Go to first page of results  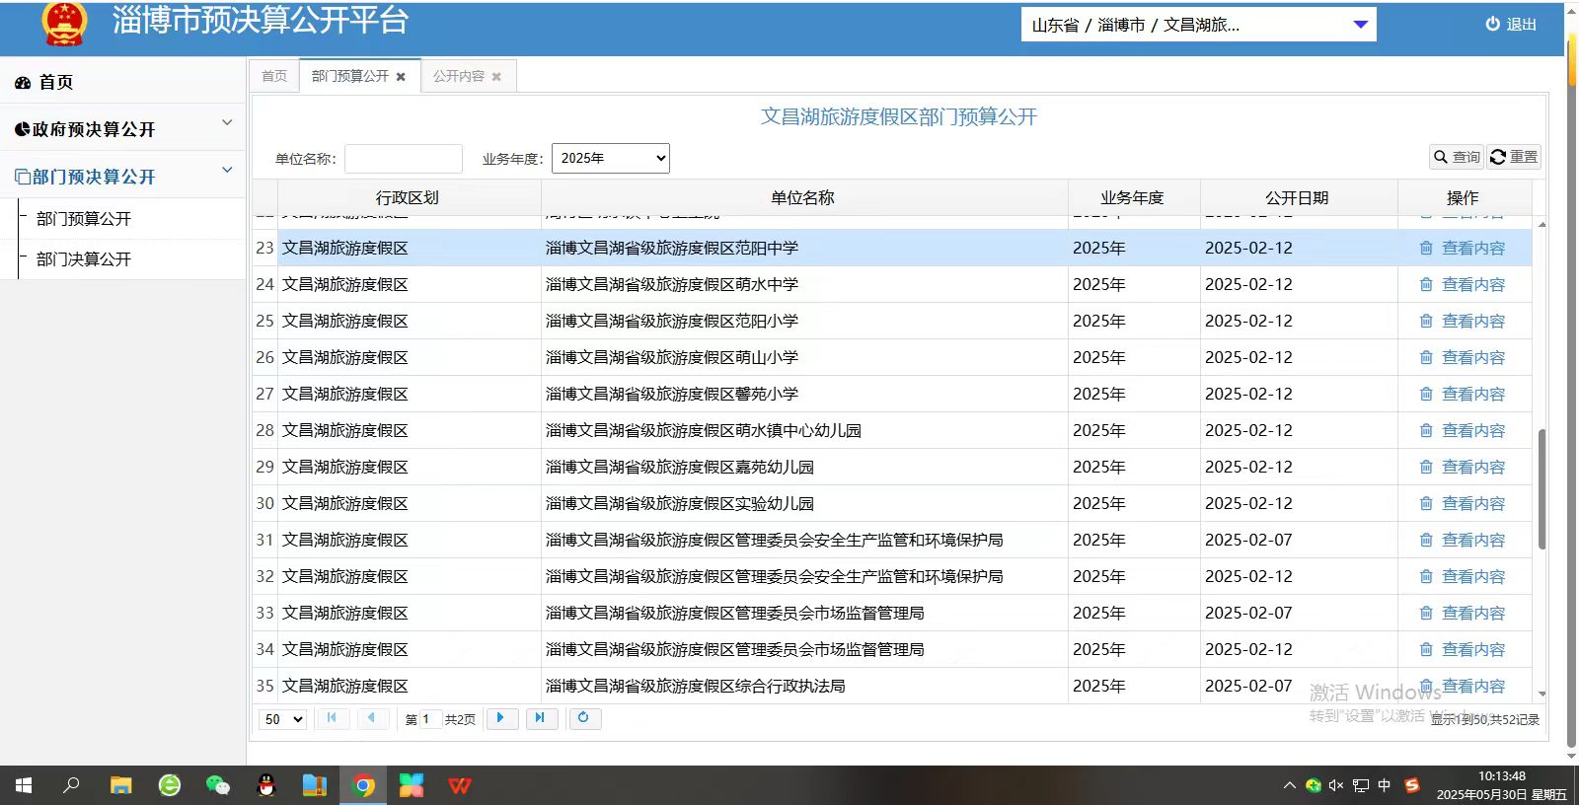coord(332,718)
